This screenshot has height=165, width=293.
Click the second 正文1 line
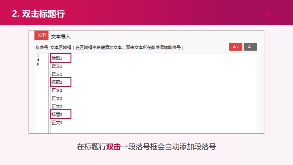(57, 74)
